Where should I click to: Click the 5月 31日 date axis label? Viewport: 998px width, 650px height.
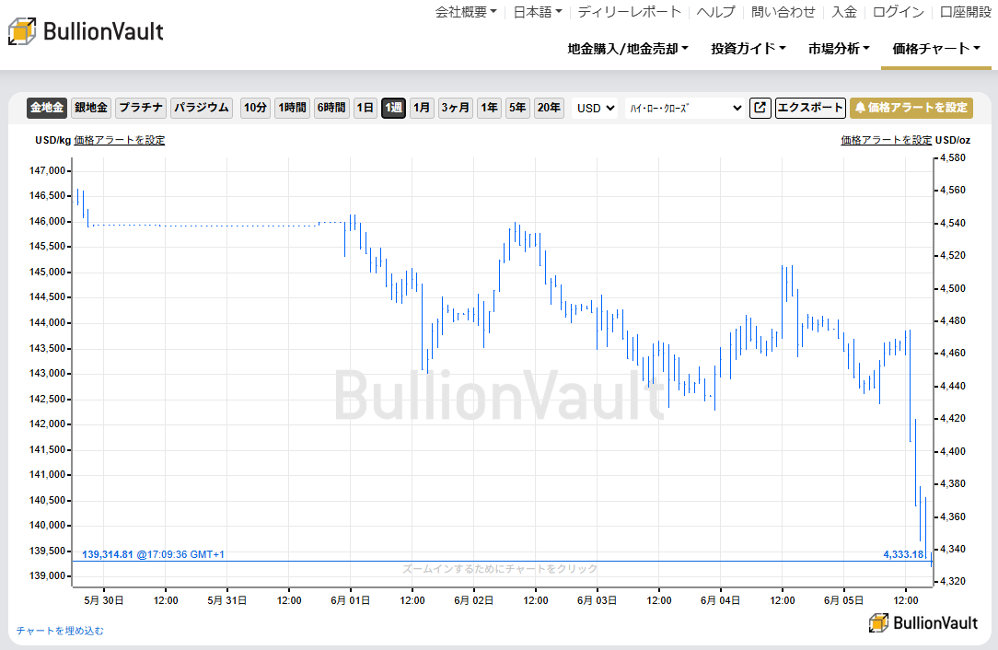click(227, 600)
